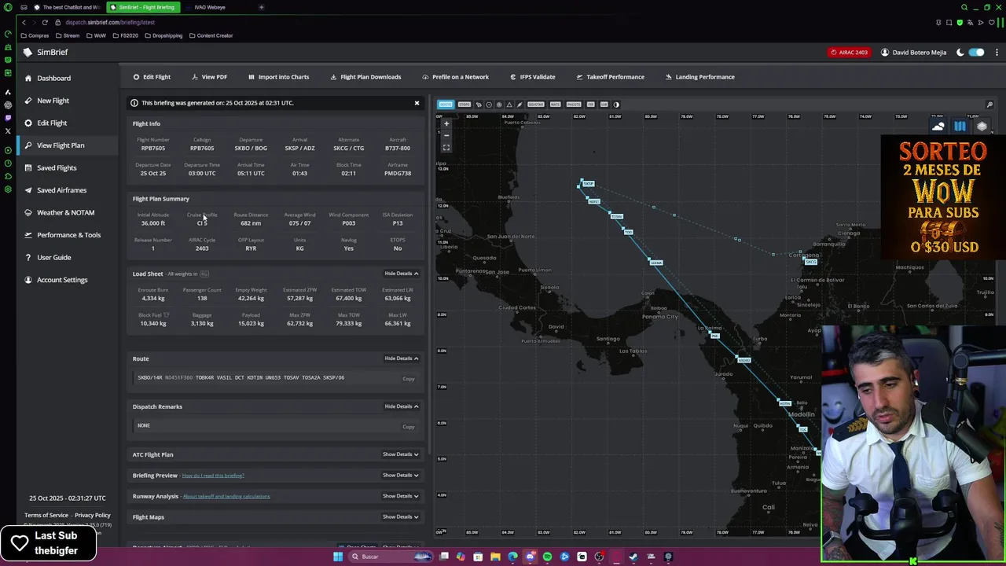Open the header three-dot menu
The height and width of the screenshot is (566, 1006).
point(997,53)
